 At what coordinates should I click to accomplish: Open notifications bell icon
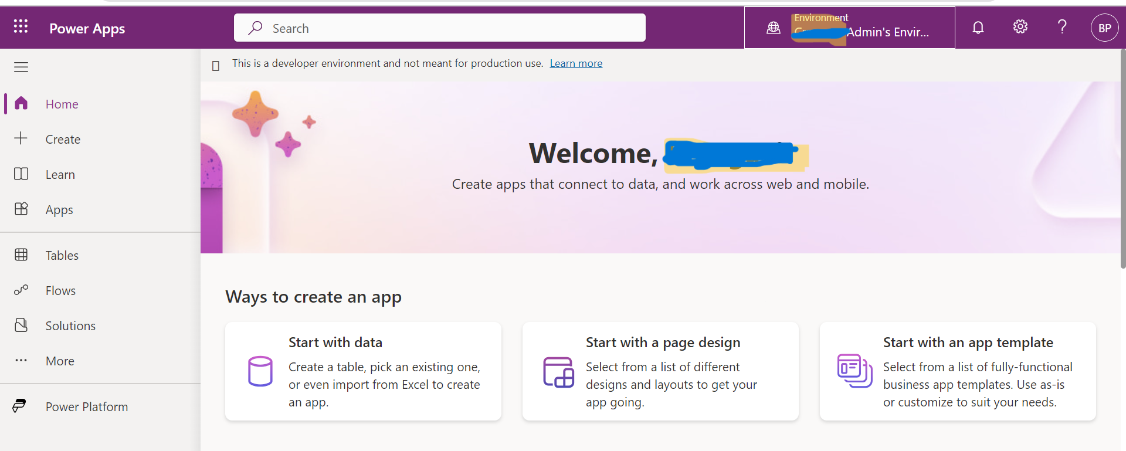978,28
